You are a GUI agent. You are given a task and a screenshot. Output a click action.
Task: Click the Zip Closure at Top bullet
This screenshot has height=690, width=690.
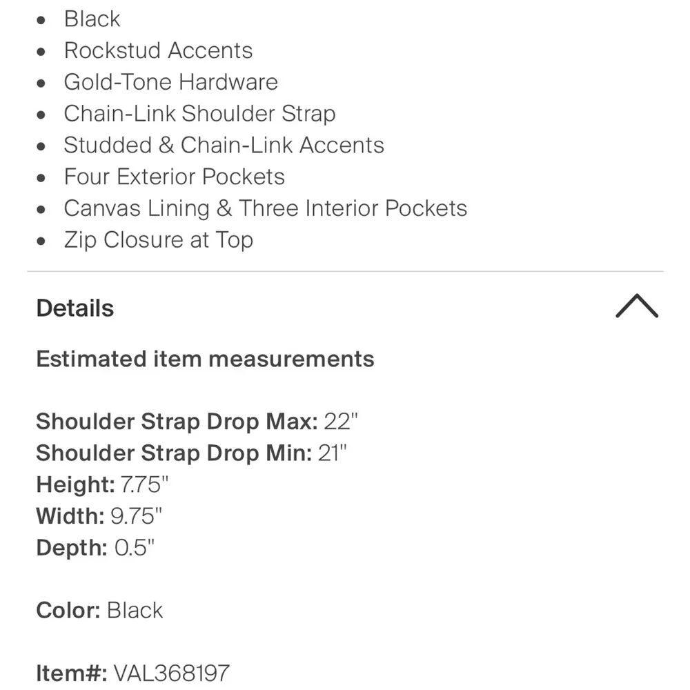coord(158,240)
